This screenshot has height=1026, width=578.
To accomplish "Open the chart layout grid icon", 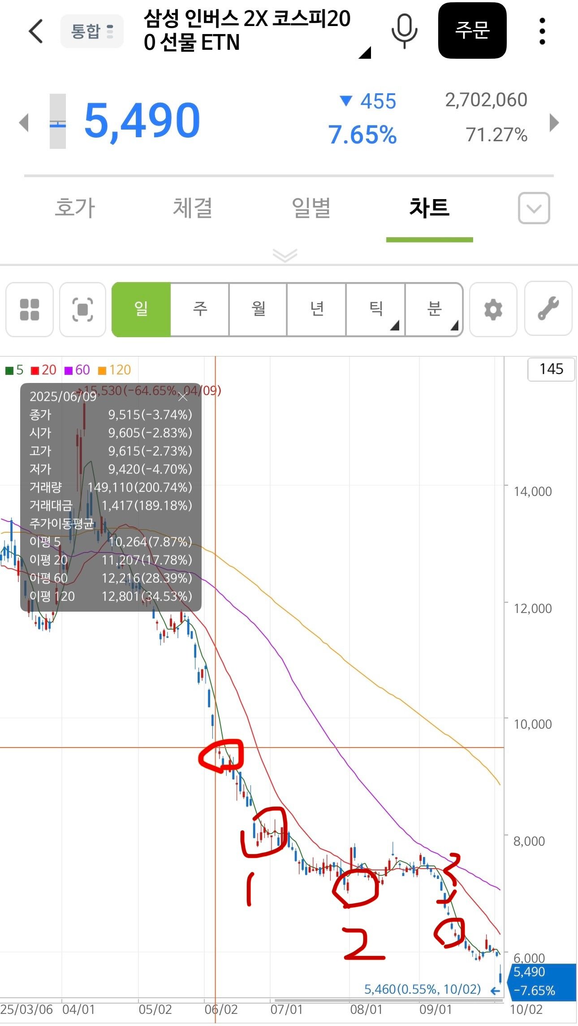I will coord(30,309).
